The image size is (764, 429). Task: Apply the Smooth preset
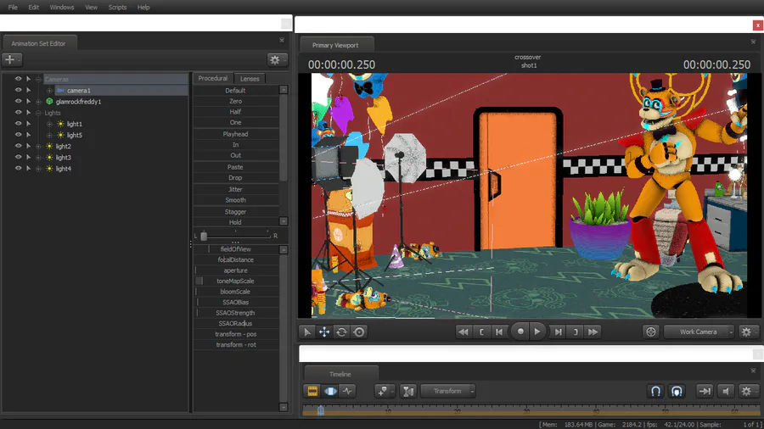235,200
